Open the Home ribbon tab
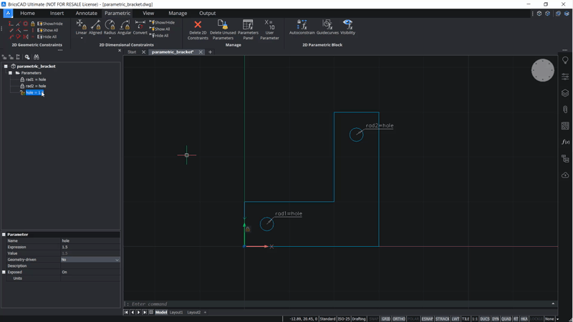 (x=27, y=13)
